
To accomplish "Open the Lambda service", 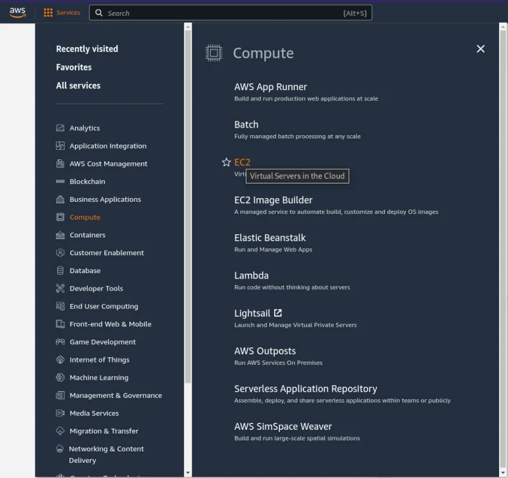I will 251,275.
